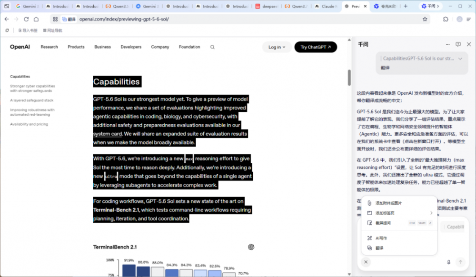Jump to Capabilities in the page sidebar
The height and width of the screenshot is (277, 476).
[x=20, y=77]
